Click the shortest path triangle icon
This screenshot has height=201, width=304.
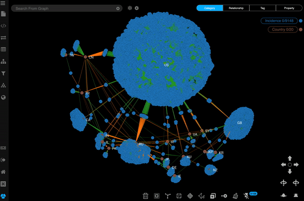tap(202, 196)
